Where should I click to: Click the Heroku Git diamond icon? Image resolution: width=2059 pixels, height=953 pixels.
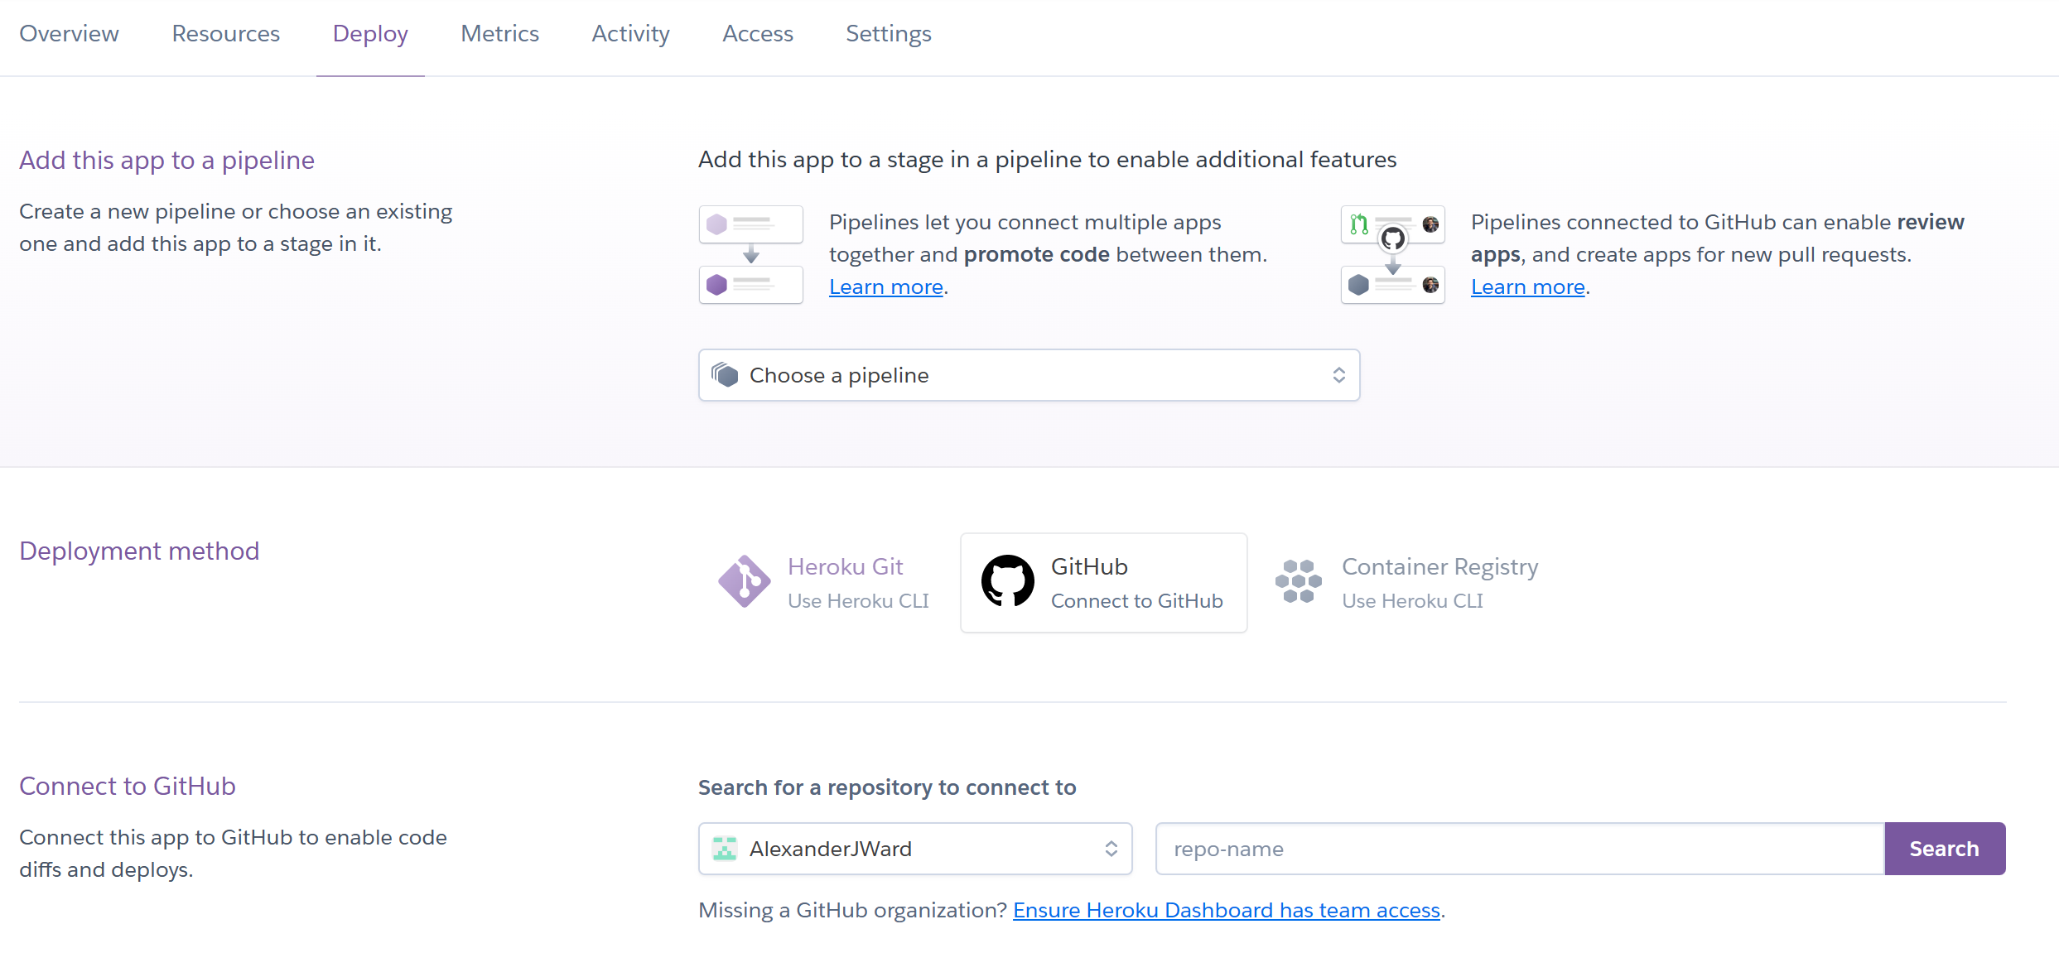click(x=744, y=582)
